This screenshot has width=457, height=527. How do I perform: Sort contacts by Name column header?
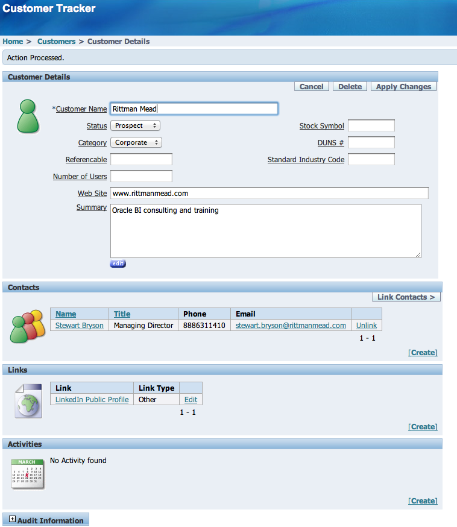pyautogui.click(x=66, y=314)
